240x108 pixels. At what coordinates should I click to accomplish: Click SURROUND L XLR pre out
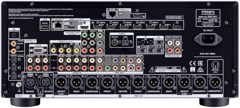pos(154,82)
